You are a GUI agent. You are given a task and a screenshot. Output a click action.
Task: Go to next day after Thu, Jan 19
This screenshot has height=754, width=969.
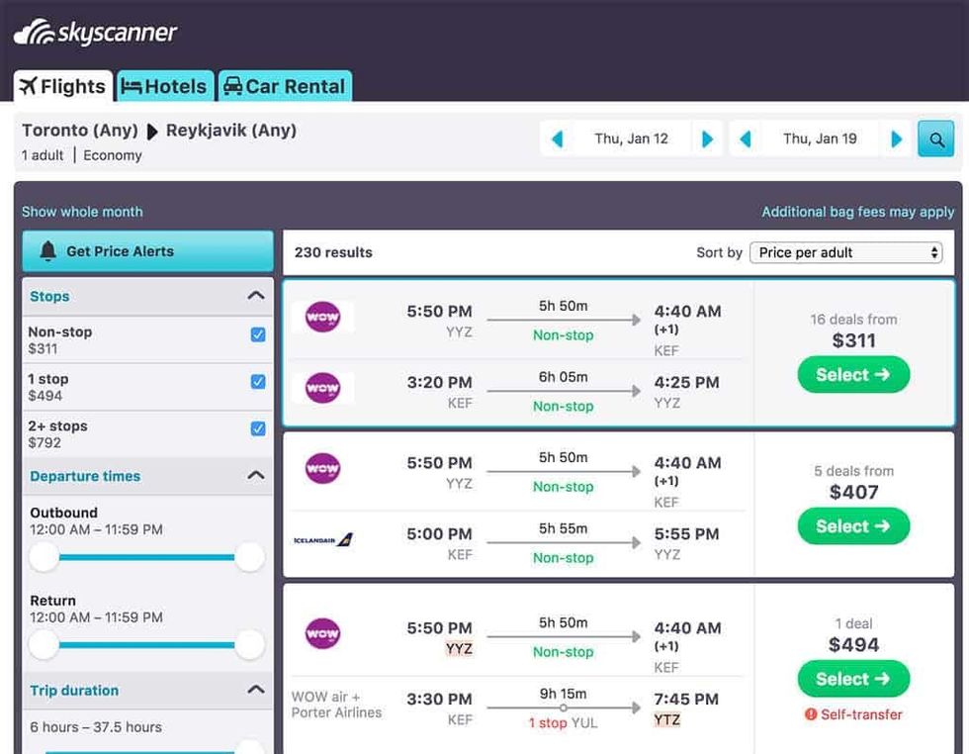coord(897,139)
